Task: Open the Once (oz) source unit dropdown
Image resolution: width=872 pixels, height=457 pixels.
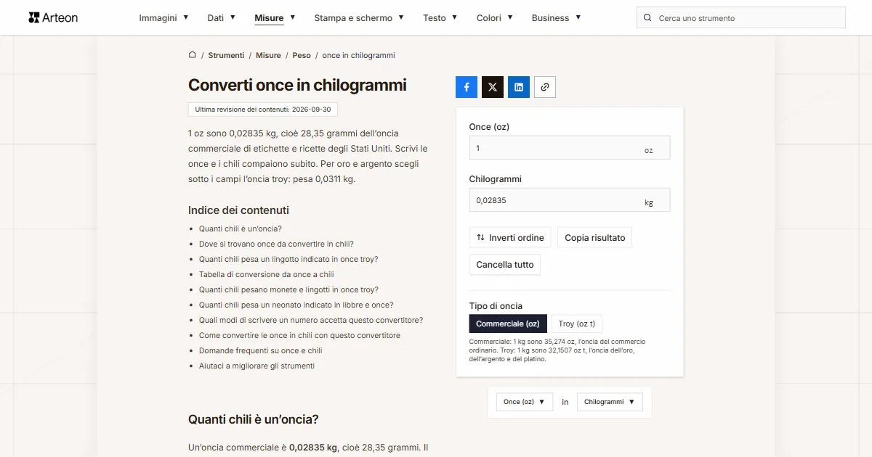Action: pyautogui.click(x=525, y=402)
